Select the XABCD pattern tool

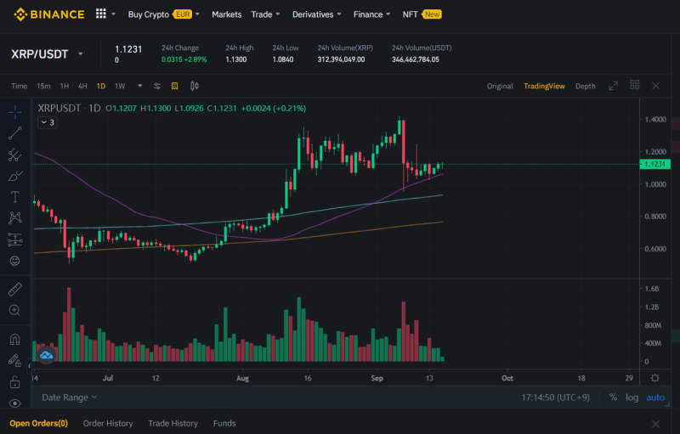(15, 217)
